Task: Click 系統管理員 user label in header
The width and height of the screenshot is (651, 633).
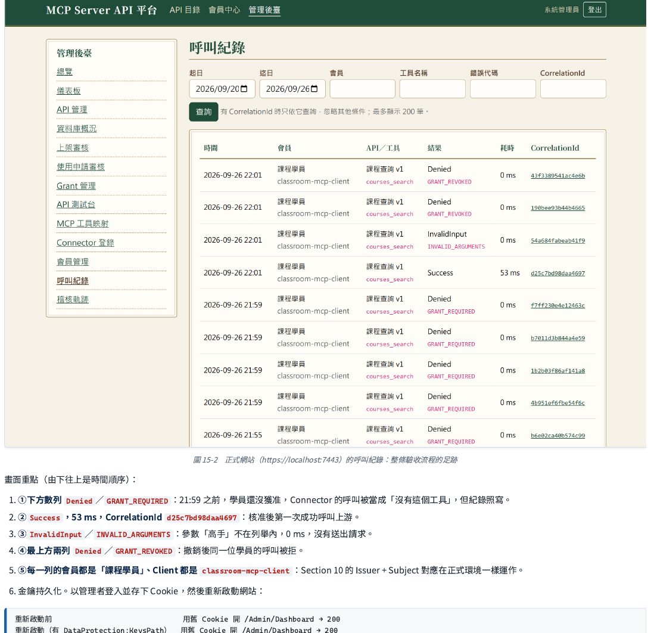Action: (x=561, y=10)
